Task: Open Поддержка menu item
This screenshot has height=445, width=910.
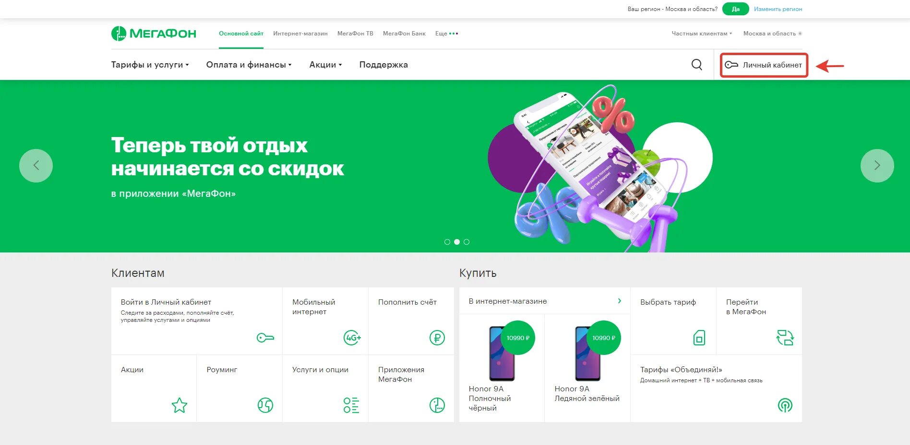Action: point(383,65)
